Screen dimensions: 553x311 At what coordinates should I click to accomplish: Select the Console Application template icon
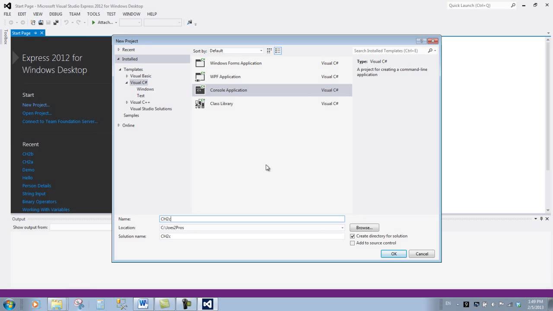pyautogui.click(x=200, y=90)
